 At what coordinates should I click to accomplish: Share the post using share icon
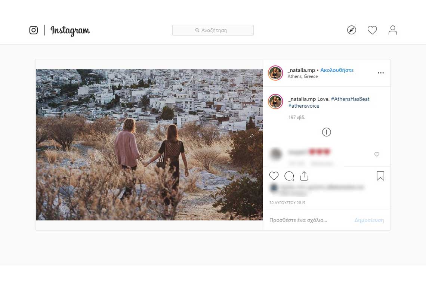tap(304, 176)
